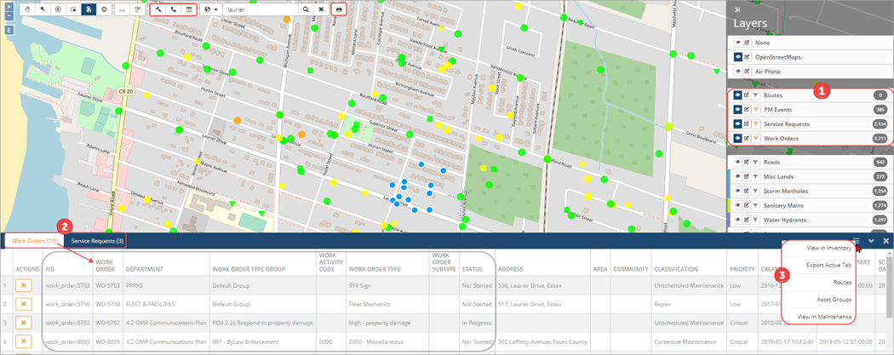Switch to Service Requests (3) tab
The height and width of the screenshot is (355, 894).
pyautogui.click(x=97, y=242)
